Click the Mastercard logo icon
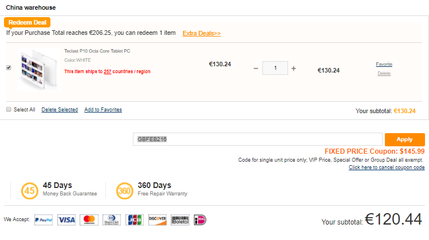This screenshot has height=240, width=429. [x=88, y=220]
